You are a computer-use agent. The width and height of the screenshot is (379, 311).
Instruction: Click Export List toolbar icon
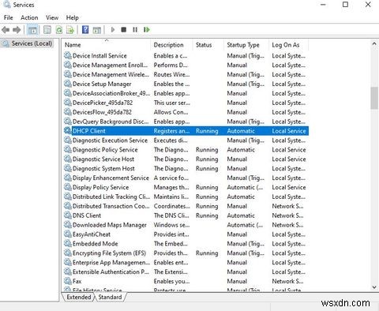point(70,30)
